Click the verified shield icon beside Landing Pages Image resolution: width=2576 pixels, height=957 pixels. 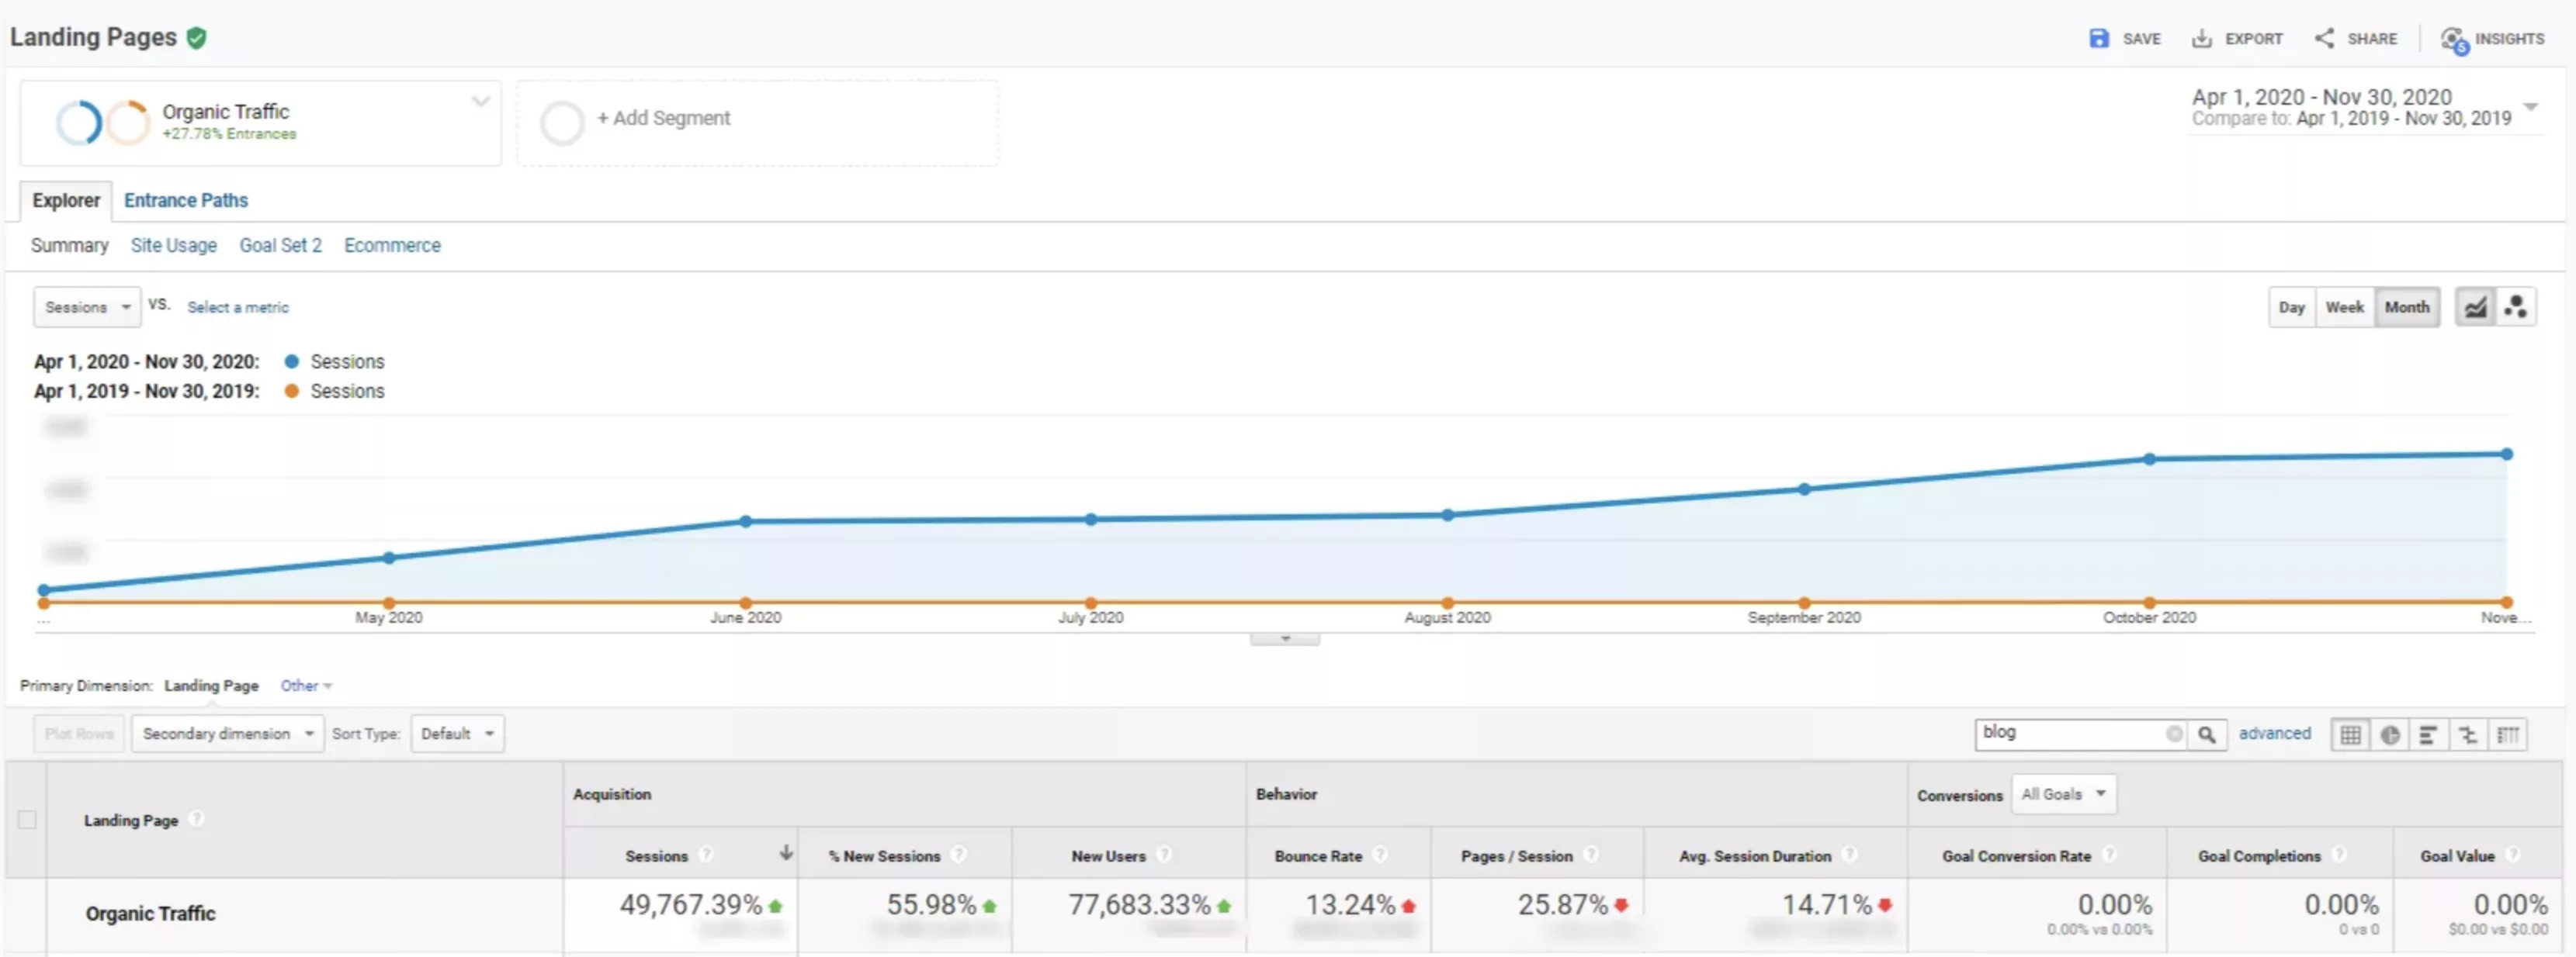[197, 38]
